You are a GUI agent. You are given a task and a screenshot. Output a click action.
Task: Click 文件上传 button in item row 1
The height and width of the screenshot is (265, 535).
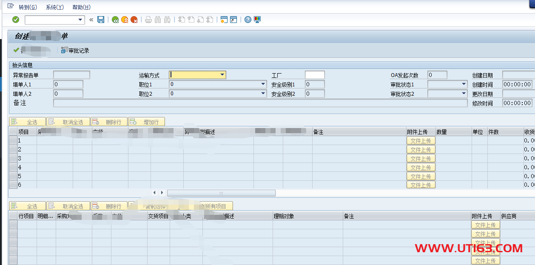tap(421, 141)
